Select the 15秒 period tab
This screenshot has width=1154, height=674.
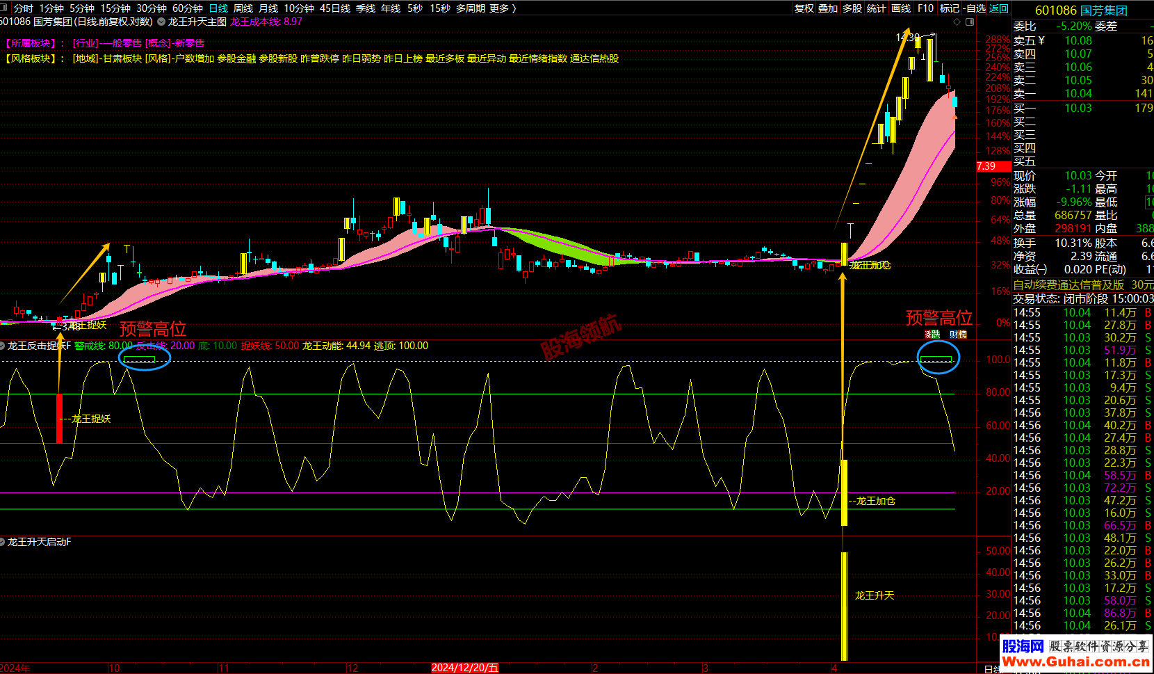pyautogui.click(x=440, y=8)
